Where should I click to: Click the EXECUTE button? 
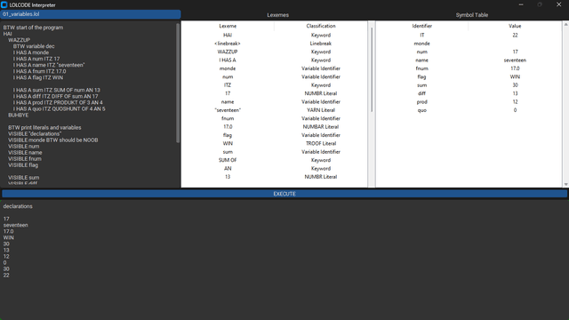[284, 194]
